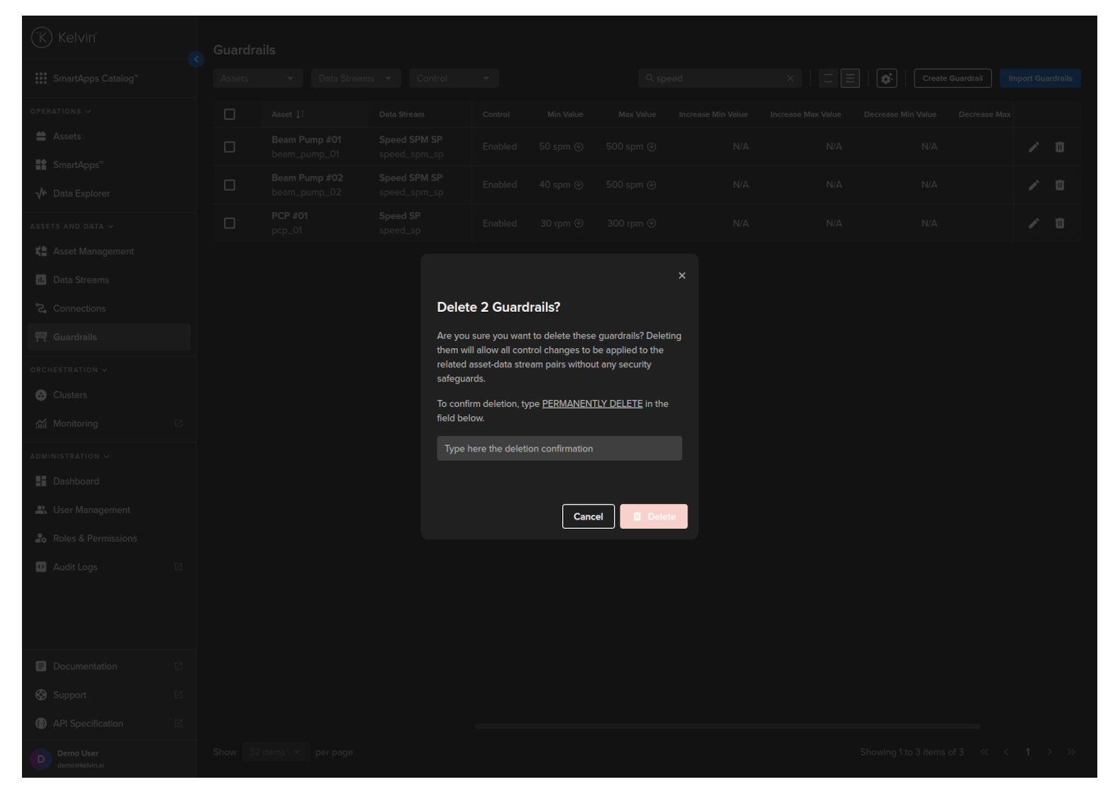The width and height of the screenshot is (1120, 794).
Task: Close the delete dialog with X icon
Action: (682, 276)
